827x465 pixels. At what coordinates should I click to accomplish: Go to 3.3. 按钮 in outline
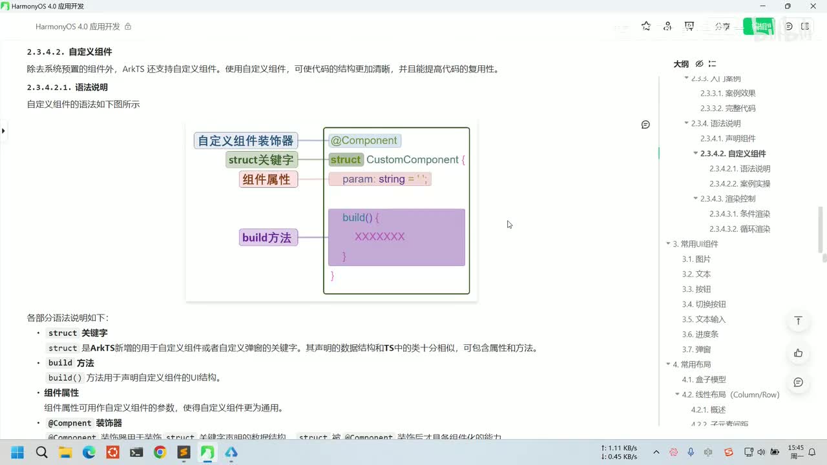pyautogui.click(x=696, y=289)
